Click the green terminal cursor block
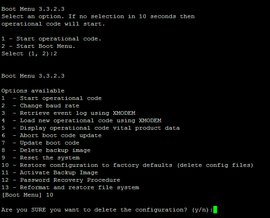The image size is (270, 218). [215, 210]
